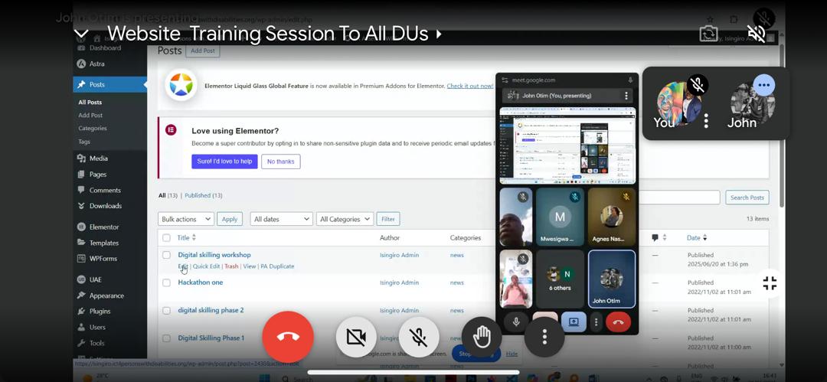This screenshot has width=827, height=382.
Task: Click PA Duplicate under Digital skilling workshop
Action: click(x=277, y=266)
